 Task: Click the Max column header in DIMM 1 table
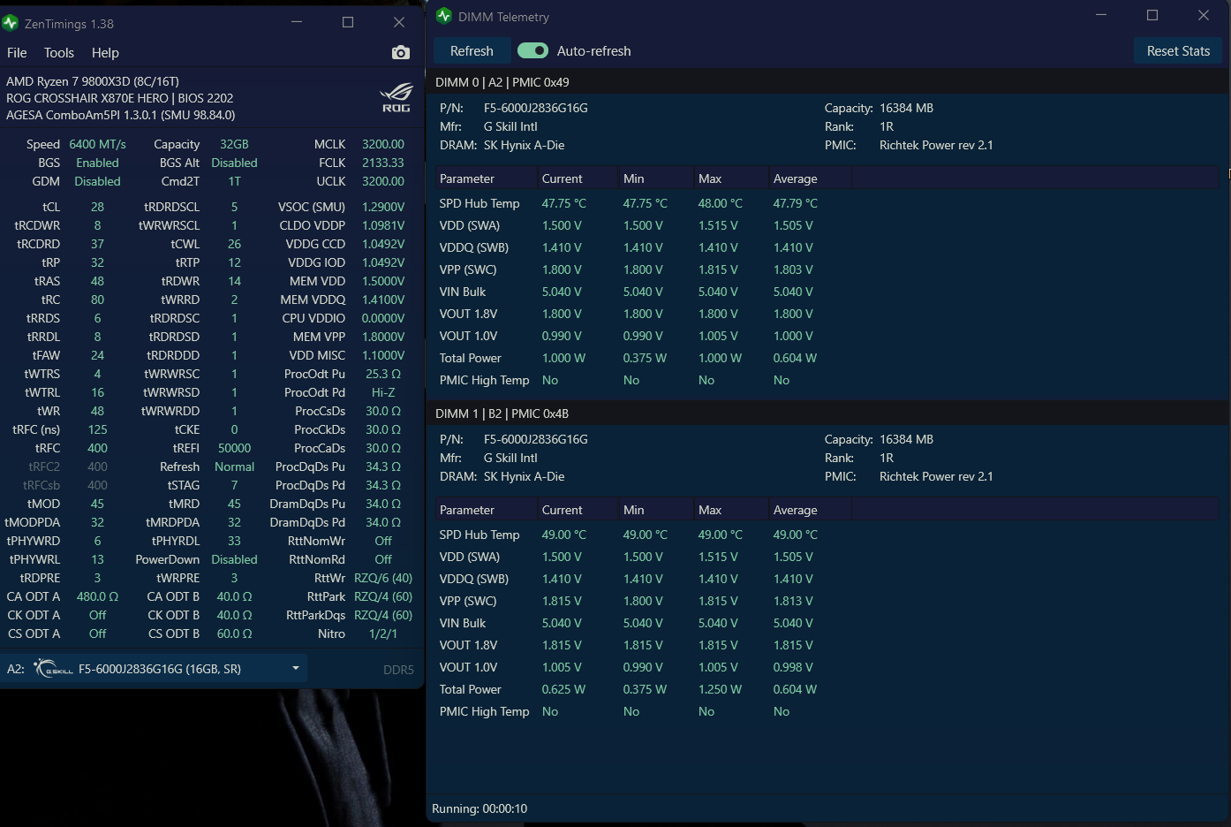tap(731, 510)
